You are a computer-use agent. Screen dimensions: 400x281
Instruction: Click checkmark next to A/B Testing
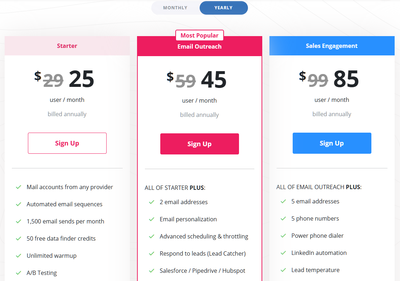[19, 273]
